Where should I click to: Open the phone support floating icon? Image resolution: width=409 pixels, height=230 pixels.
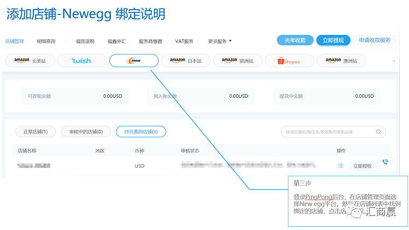[385, 162]
